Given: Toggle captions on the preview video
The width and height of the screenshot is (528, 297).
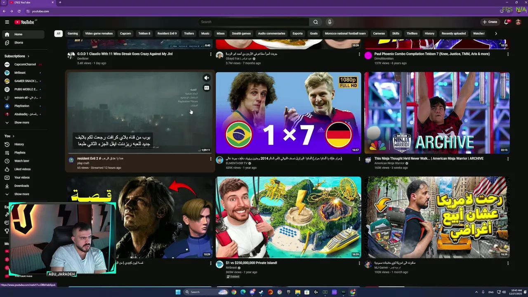Looking at the screenshot, I should coord(207,88).
